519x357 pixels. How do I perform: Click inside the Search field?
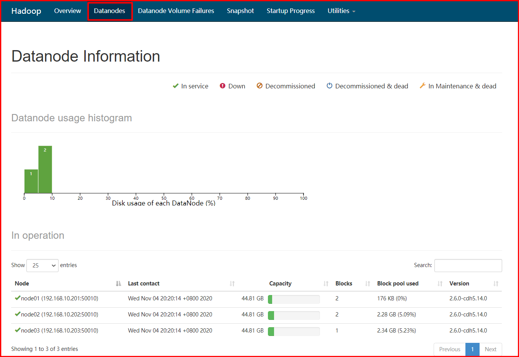point(468,266)
